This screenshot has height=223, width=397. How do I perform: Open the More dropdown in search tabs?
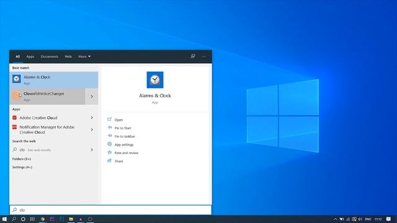(84, 56)
